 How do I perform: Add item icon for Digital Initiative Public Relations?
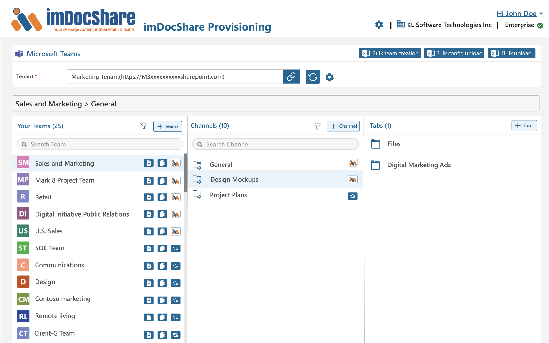point(149,214)
